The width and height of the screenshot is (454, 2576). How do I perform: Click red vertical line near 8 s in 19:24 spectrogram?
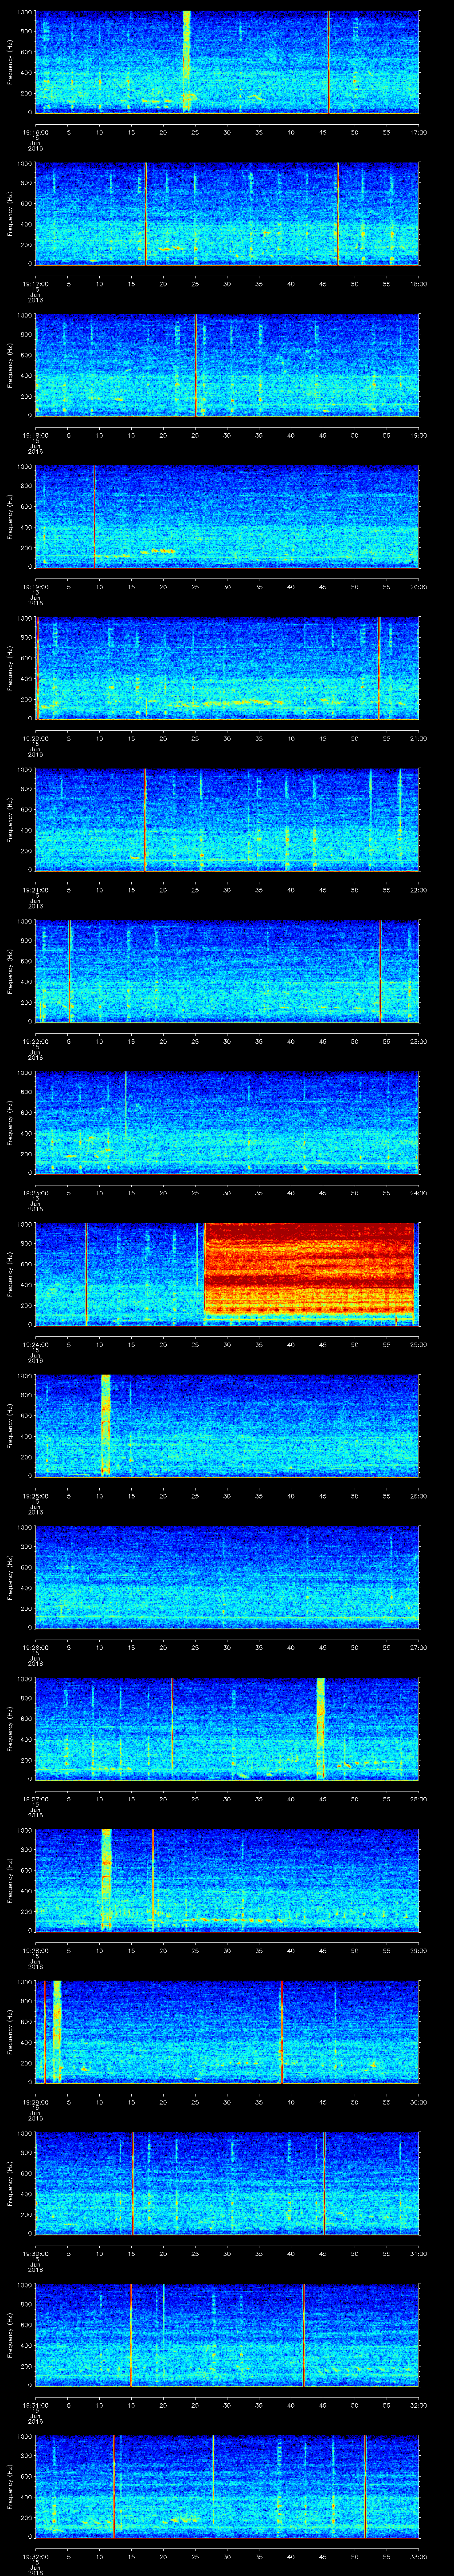[x=86, y=1273]
